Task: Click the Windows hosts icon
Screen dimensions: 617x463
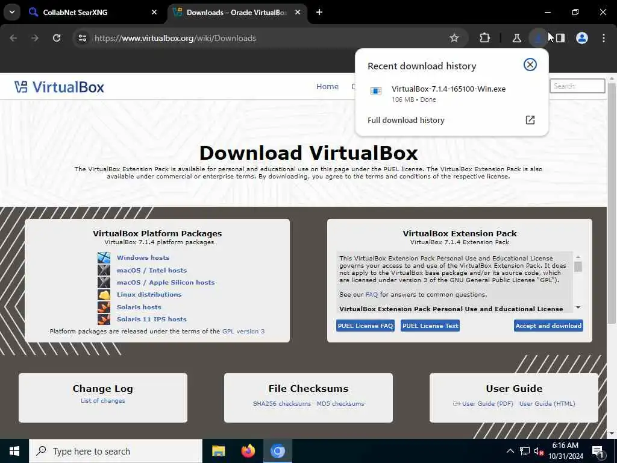Action: [x=104, y=258]
